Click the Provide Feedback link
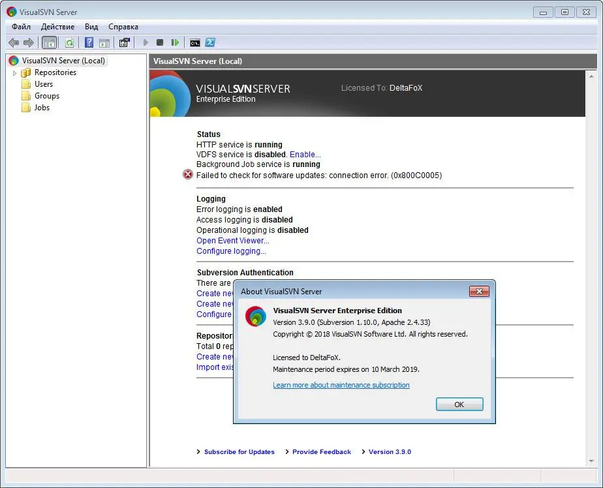This screenshot has width=603, height=488. tap(322, 452)
